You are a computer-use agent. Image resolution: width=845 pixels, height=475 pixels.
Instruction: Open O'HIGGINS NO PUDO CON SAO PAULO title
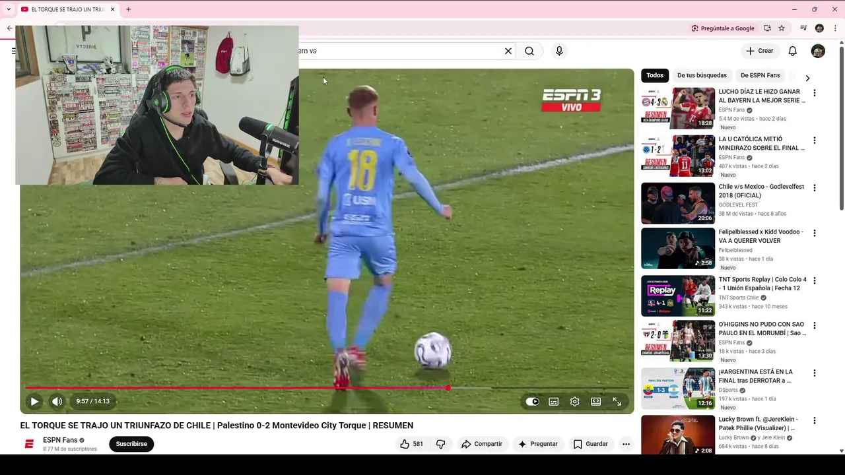(762, 329)
